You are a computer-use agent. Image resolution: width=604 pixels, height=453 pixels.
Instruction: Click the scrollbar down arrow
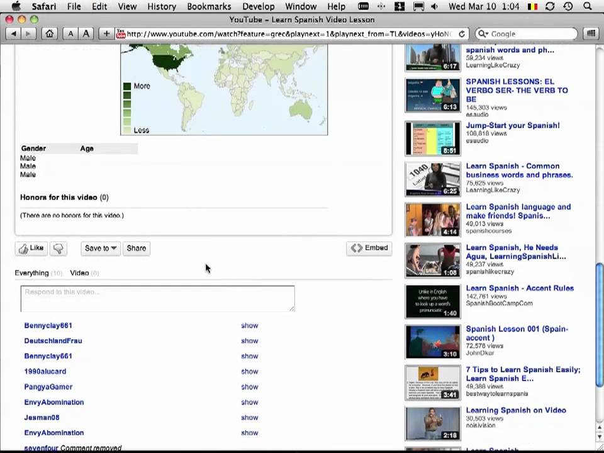[x=600, y=437]
